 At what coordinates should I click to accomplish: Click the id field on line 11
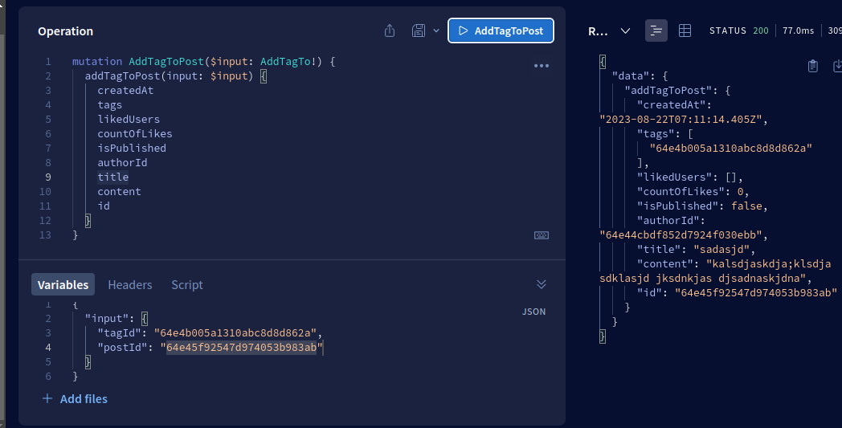click(104, 206)
